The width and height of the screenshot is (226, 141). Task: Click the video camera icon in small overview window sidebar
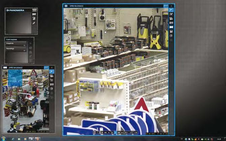click(52, 76)
